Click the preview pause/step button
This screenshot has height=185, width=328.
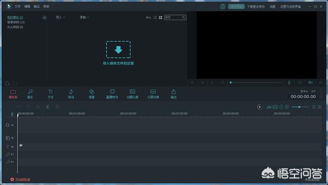[202, 83]
